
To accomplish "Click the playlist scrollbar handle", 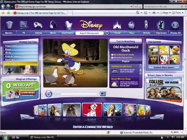I will [x=141, y=72].
